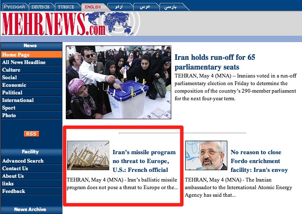The height and width of the screenshot is (214, 302).
Task: Select the ENGLISH language tab
Action: (93, 7)
